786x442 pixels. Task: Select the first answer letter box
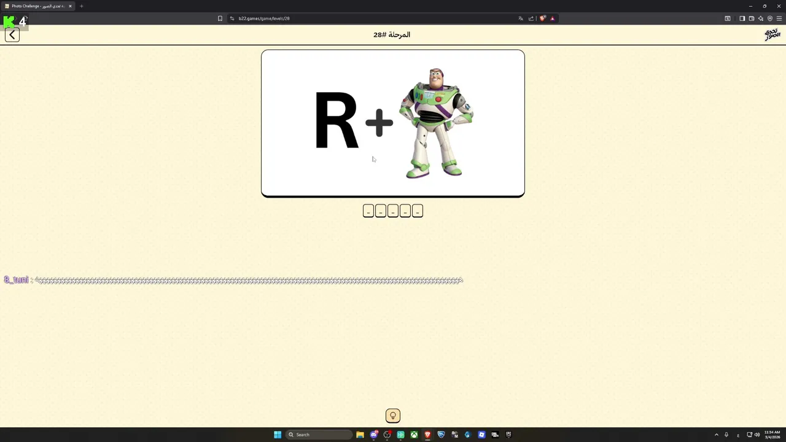pos(368,211)
